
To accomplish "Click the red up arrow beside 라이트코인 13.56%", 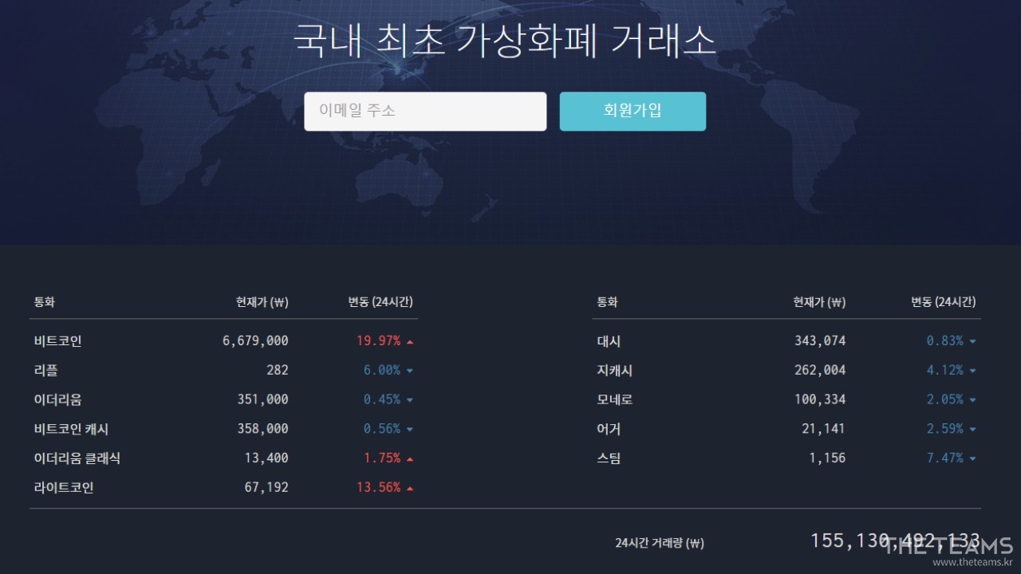I will click(x=410, y=488).
